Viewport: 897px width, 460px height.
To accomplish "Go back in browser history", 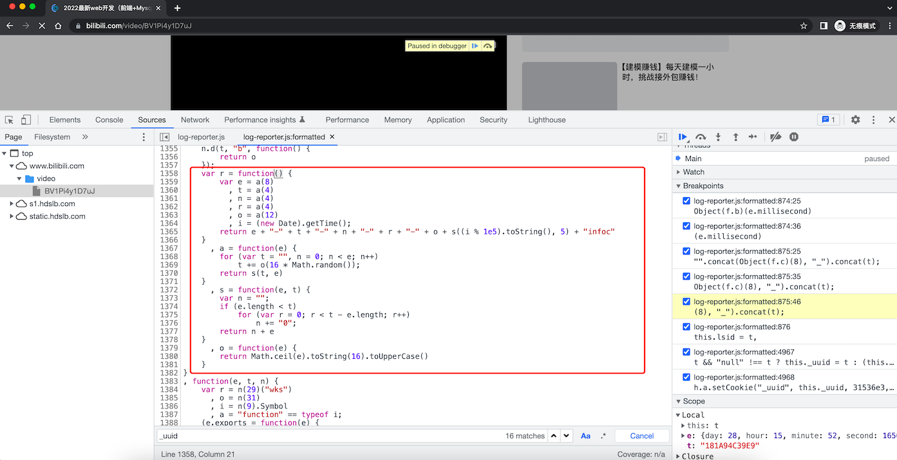I will click(10, 26).
